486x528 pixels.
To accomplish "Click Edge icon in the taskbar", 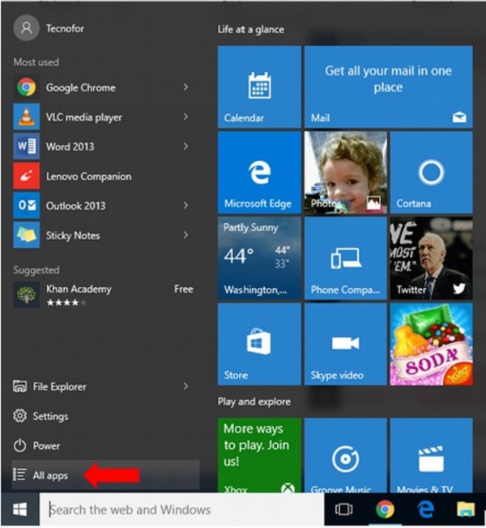I will tap(425, 509).
